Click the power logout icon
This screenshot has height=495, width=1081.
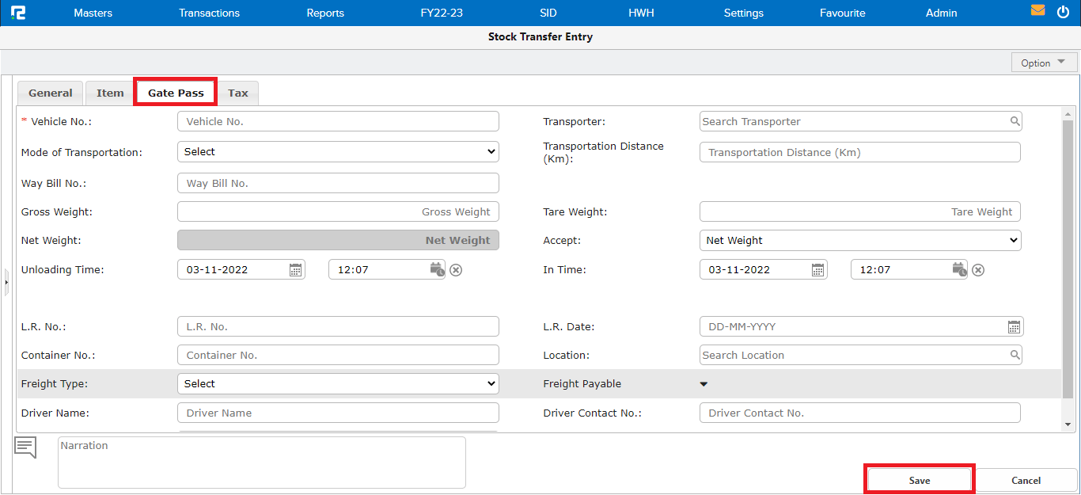(1063, 12)
